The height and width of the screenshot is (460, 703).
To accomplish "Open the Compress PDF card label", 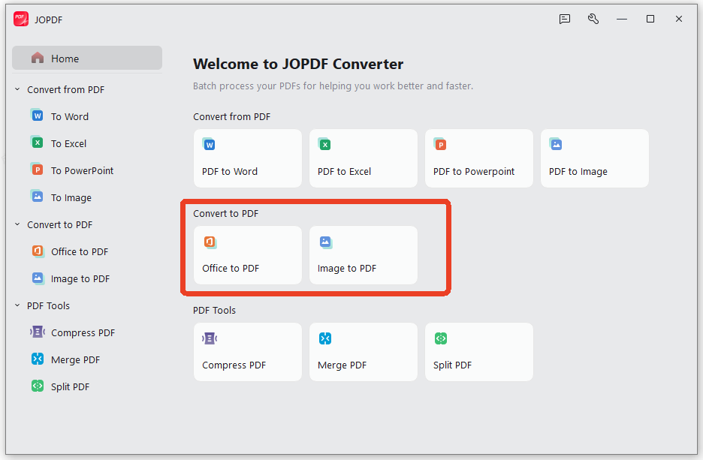I will pos(234,365).
